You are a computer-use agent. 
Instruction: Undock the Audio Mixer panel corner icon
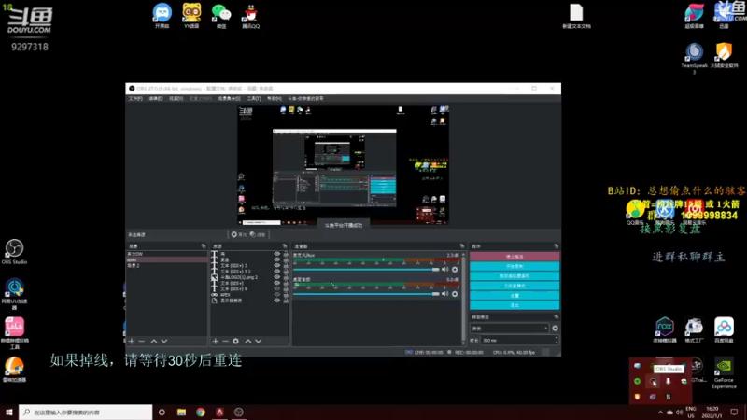[461, 246]
